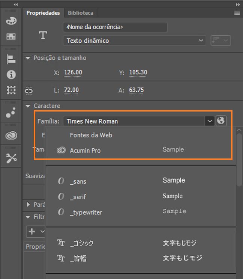This screenshot has height=279, width=243.
Task: Open the Info panel icon
Action: coord(11,75)
